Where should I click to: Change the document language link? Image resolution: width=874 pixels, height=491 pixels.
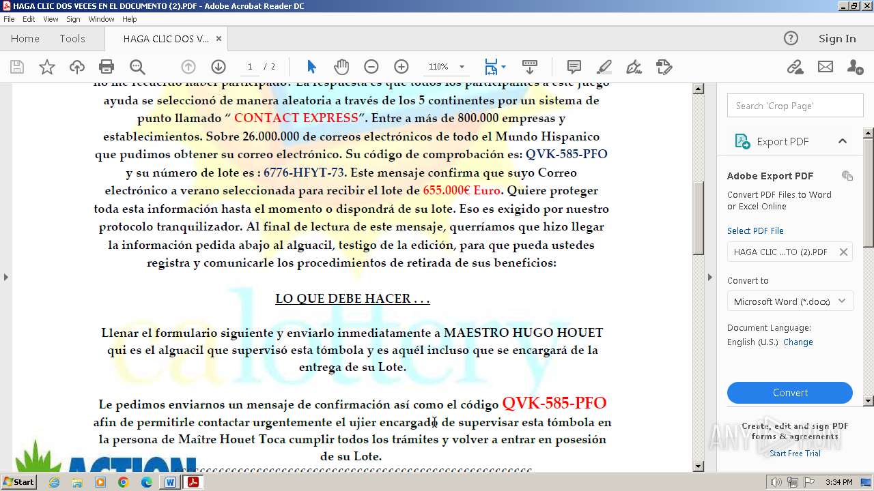coord(798,342)
